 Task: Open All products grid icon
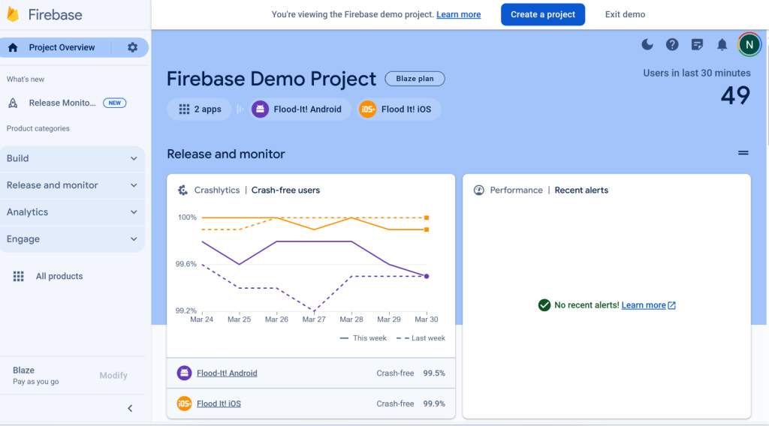[x=19, y=276]
